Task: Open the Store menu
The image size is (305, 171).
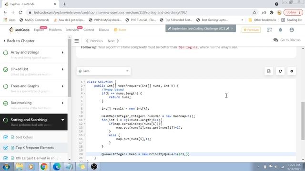Action: click(x=120, y=30)
